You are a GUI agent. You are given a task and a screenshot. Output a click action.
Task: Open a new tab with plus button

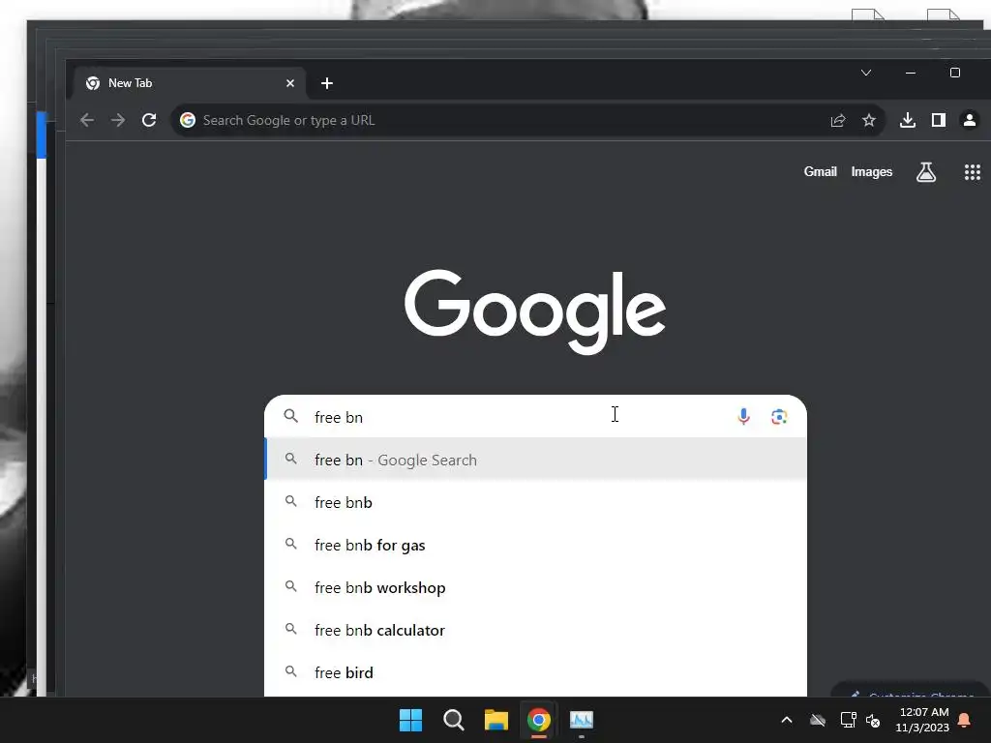coord(327,83)
